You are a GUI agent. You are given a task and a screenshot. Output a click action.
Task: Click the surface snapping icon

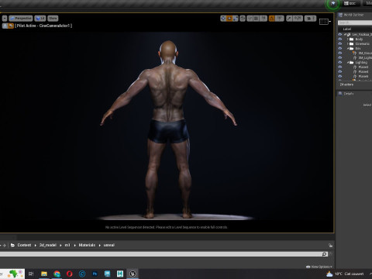pyautogui.click(x=250, y=19)
